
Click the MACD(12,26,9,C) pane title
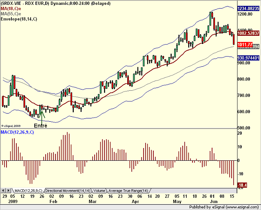click(17, 132)
